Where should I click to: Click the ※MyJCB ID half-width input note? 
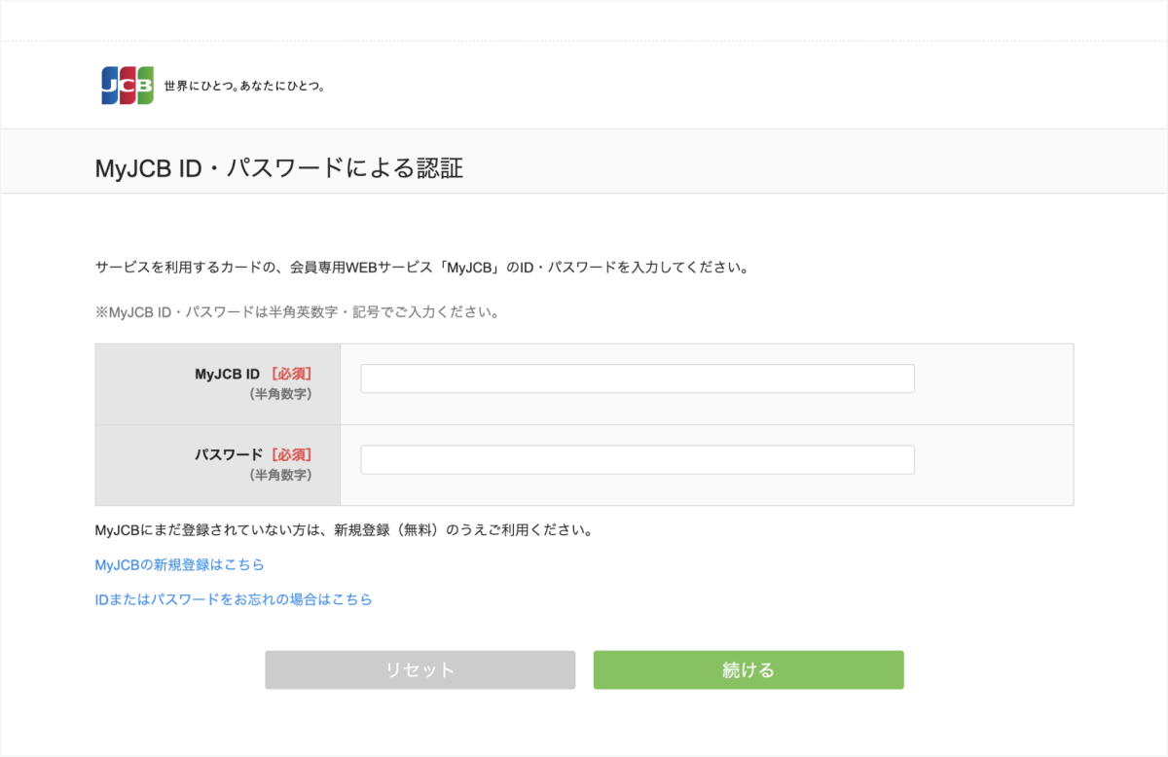point(297,313)
